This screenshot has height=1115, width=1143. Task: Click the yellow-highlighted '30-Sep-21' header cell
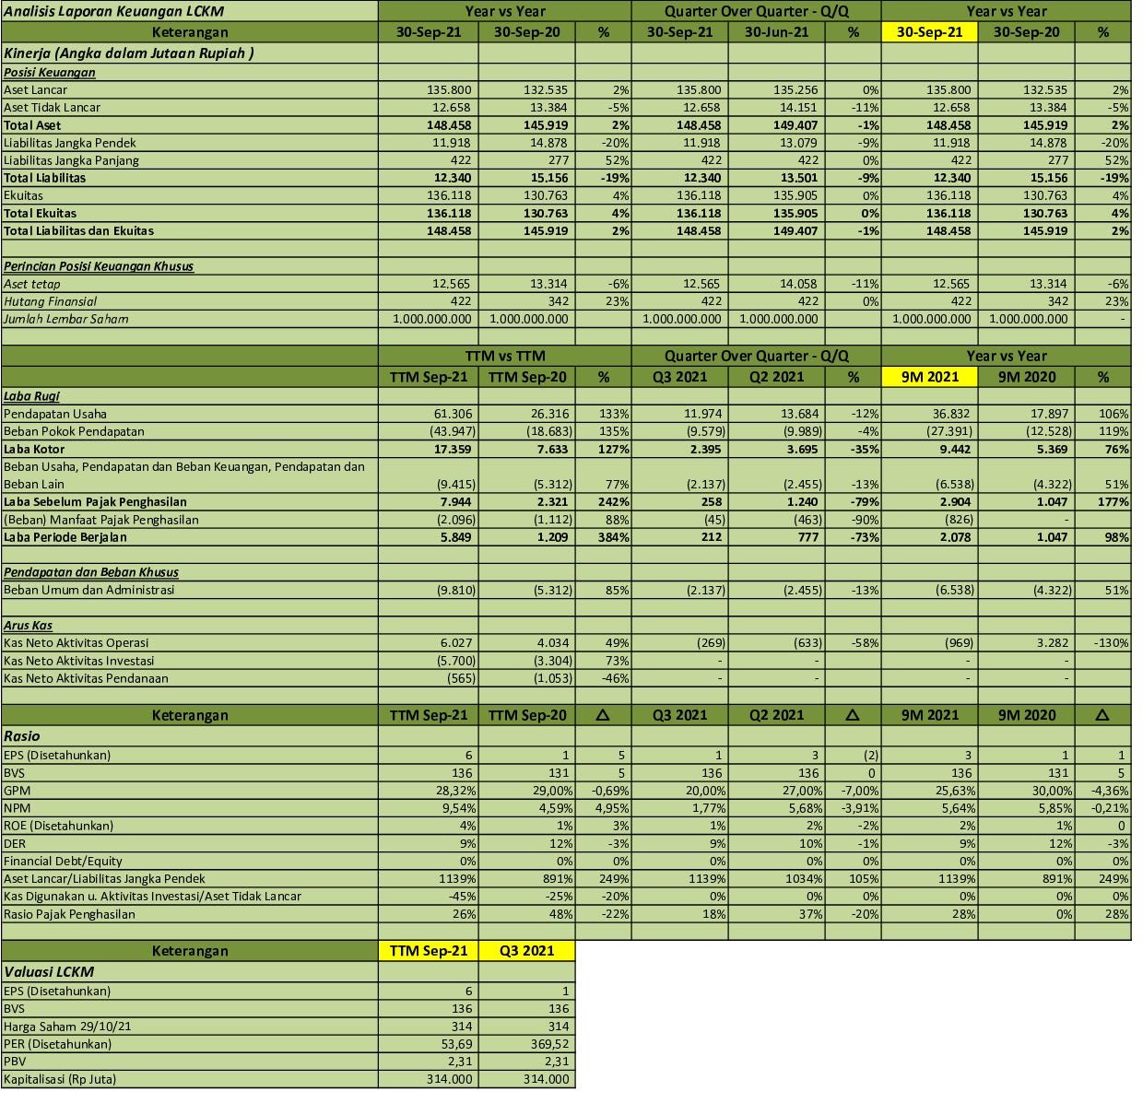click(x=930, y=31)
